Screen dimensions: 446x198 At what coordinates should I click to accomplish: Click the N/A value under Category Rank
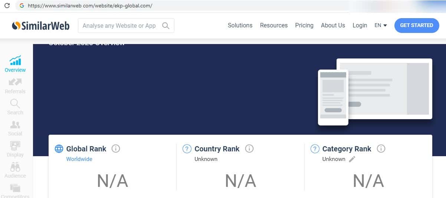[368, 181]
